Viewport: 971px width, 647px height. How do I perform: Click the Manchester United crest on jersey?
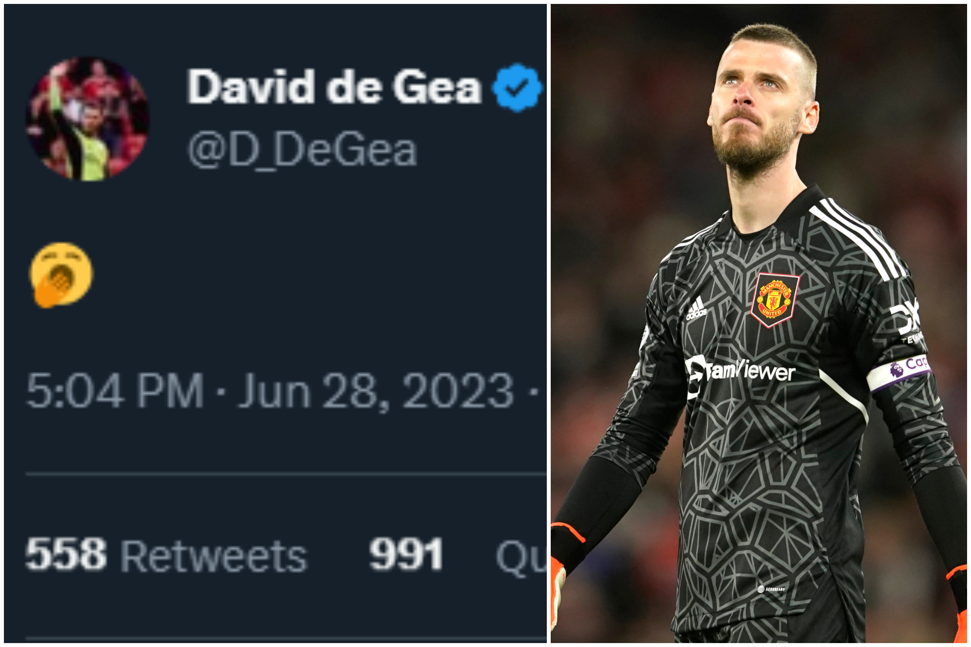point(775,299)
